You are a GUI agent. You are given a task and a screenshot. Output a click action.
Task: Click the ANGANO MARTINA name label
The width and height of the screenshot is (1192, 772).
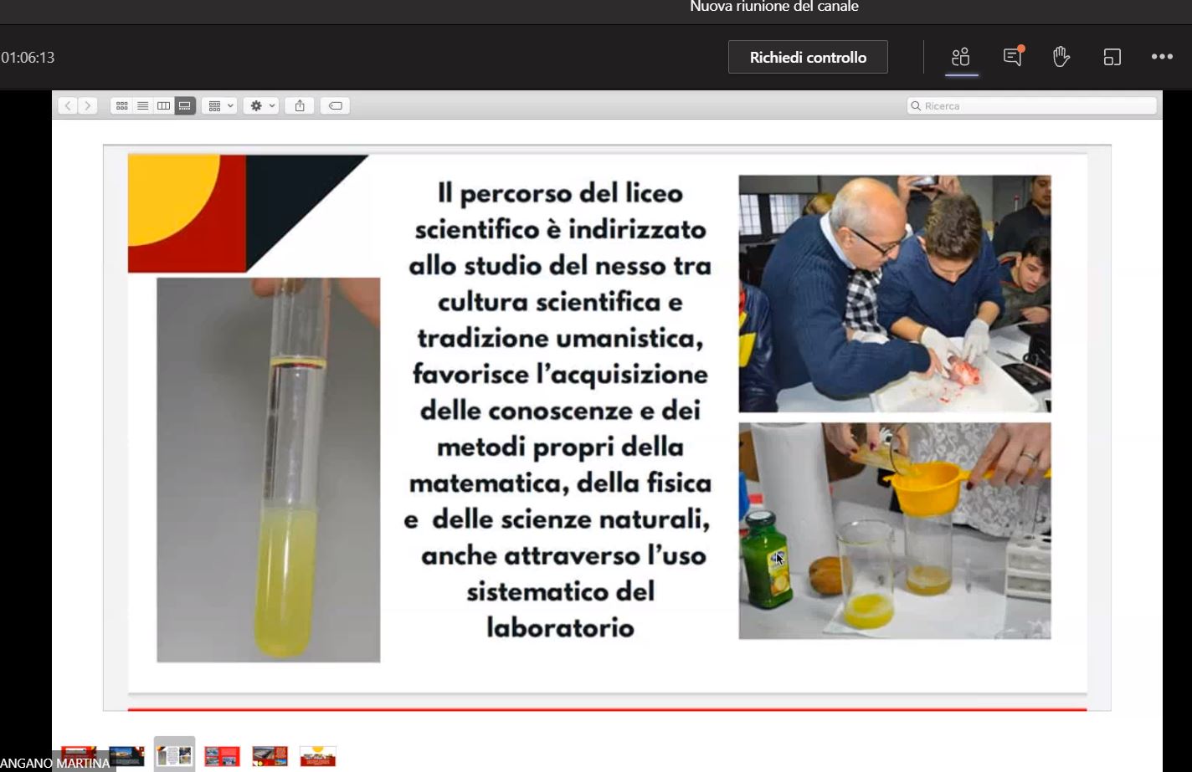click(x=55, y=763)
